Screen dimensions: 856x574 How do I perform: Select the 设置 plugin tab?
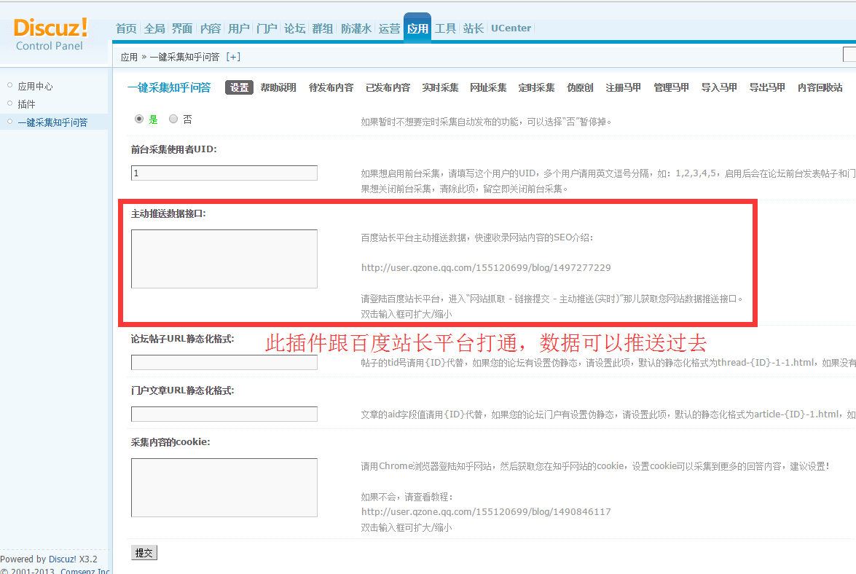[x=239, y=87]
